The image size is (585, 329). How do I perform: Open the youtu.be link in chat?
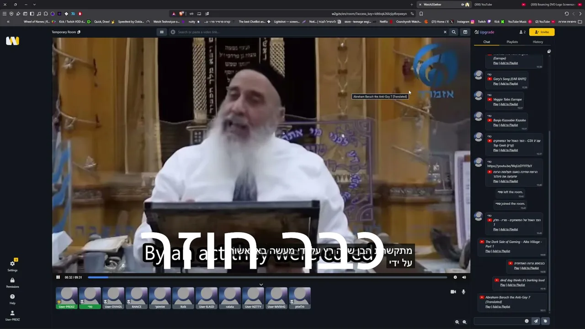point(510,166)
